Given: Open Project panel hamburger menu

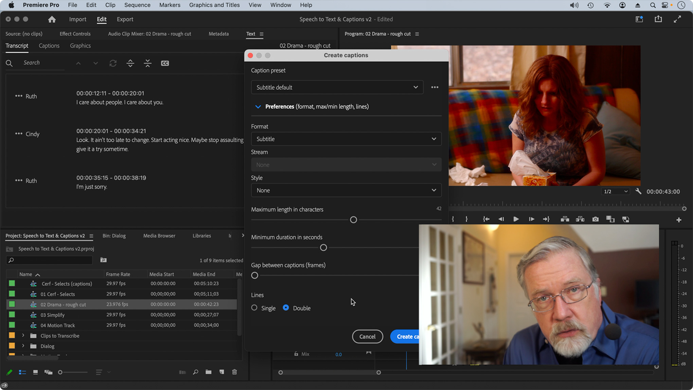Looking at the screenshot, I should 91,236.
